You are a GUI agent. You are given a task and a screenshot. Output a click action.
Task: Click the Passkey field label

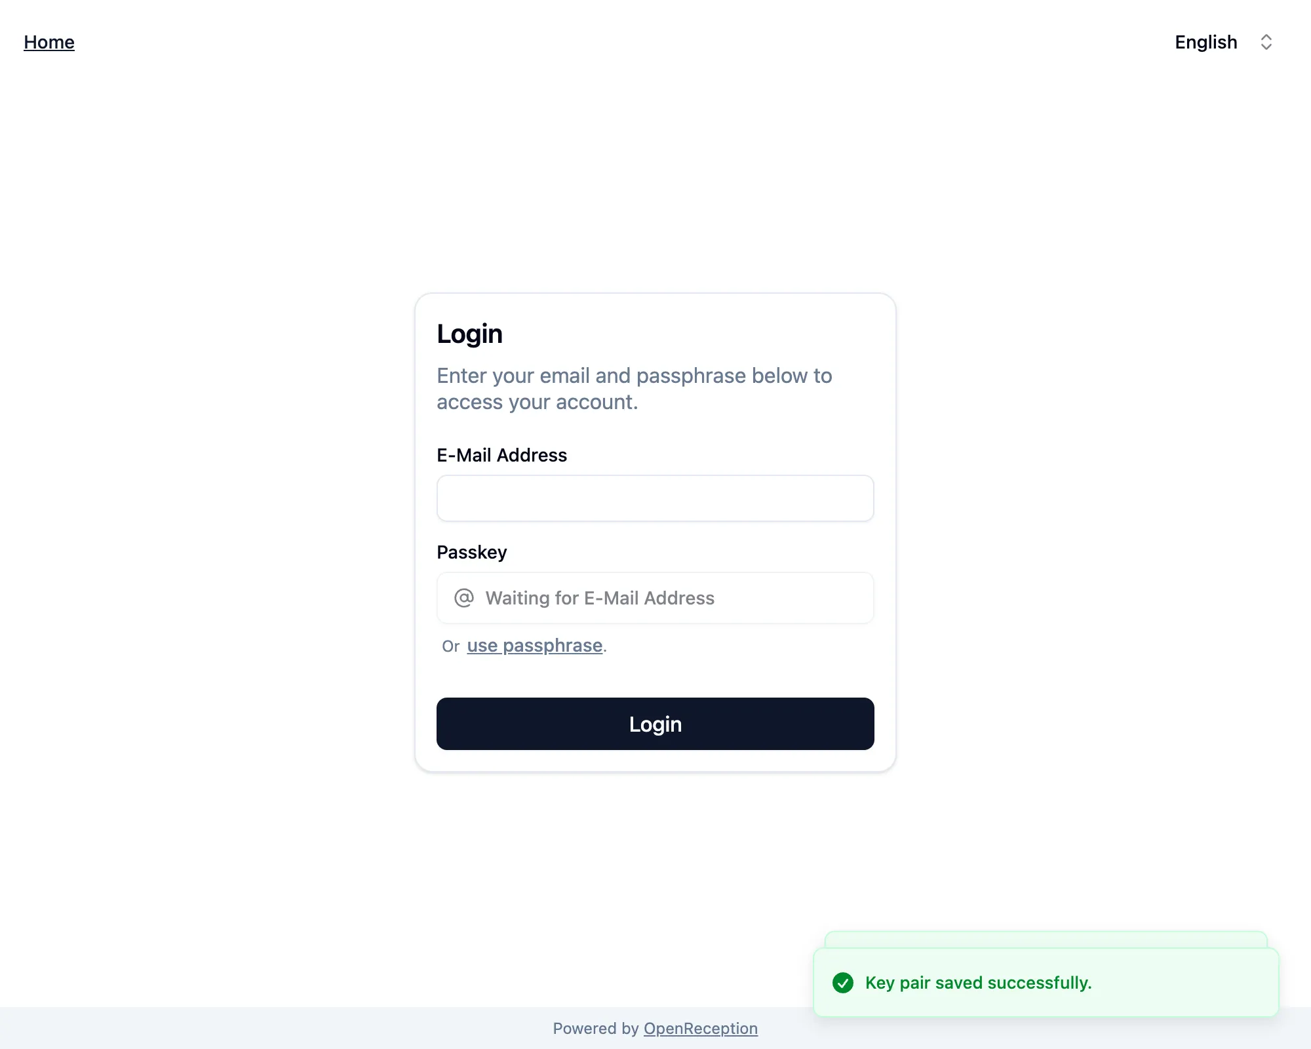tap(471, 552)
